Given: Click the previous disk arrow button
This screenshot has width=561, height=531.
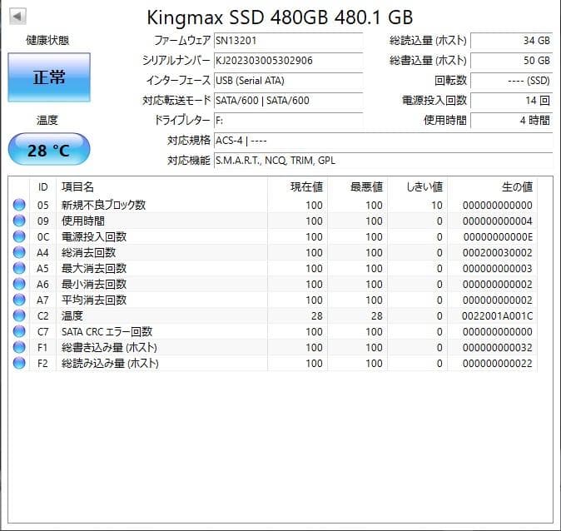Looking at the screenshot, I should (x=17, y=17).
